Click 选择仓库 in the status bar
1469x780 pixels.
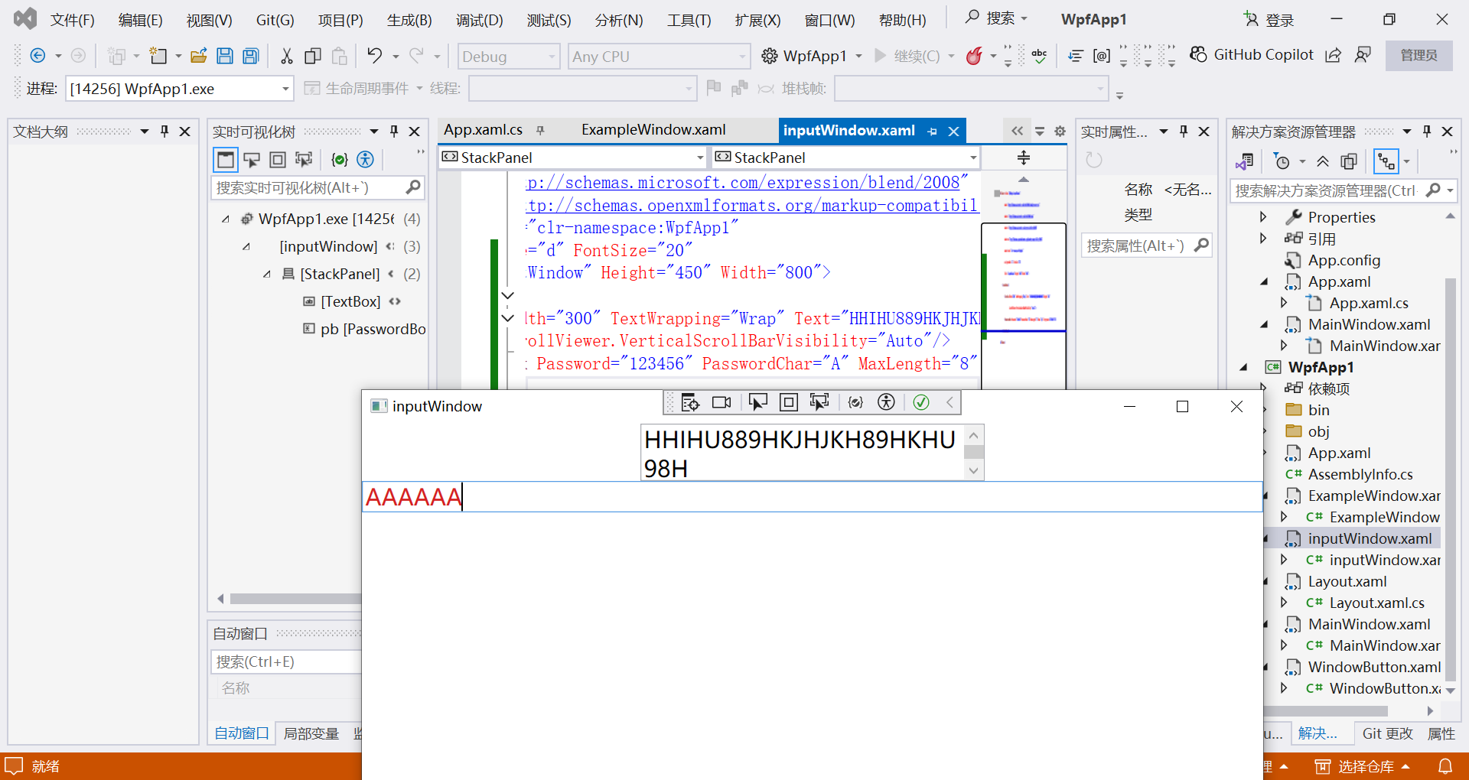[1362, 766]
